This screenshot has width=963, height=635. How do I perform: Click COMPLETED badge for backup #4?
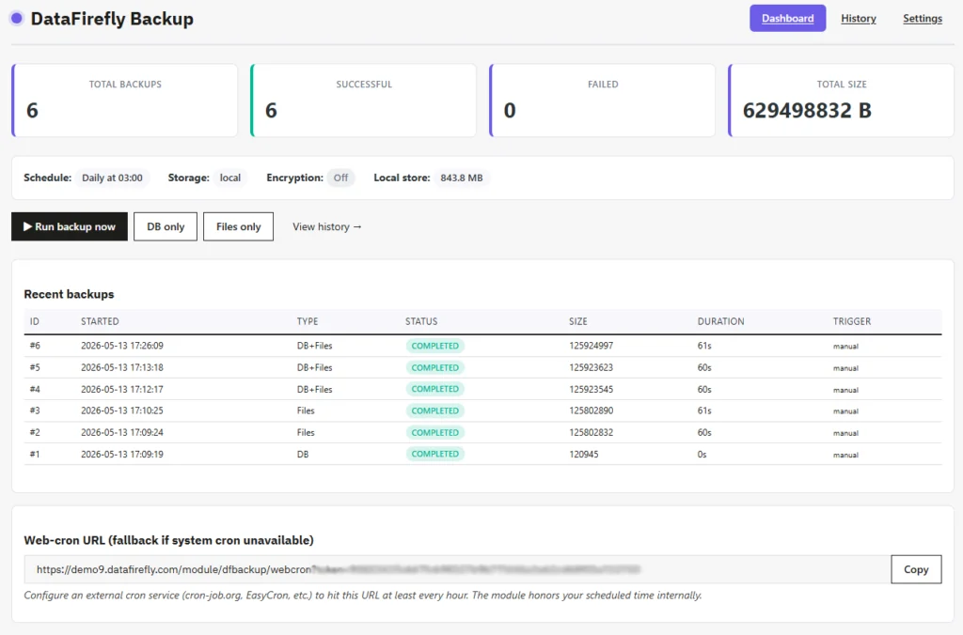[434, 389]
